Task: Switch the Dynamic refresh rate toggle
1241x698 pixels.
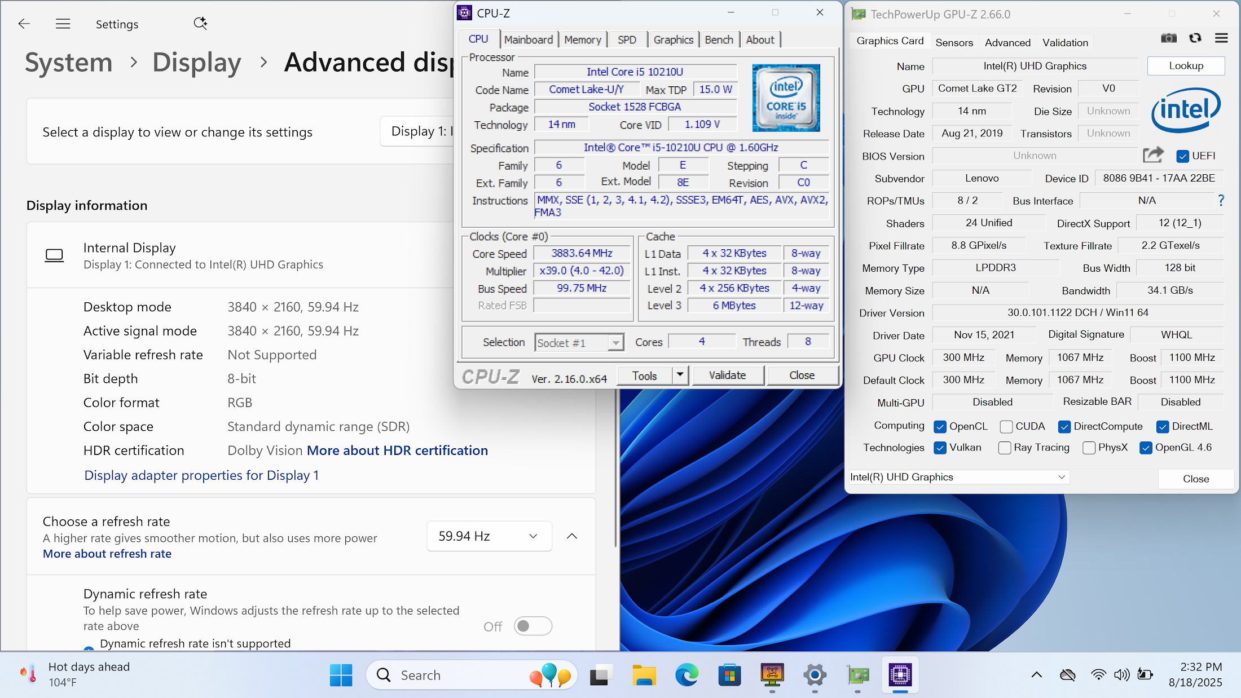Action: 533,626
